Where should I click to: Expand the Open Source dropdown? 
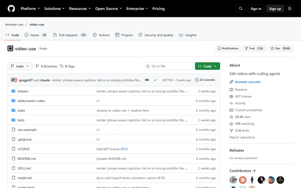[108, 9]
